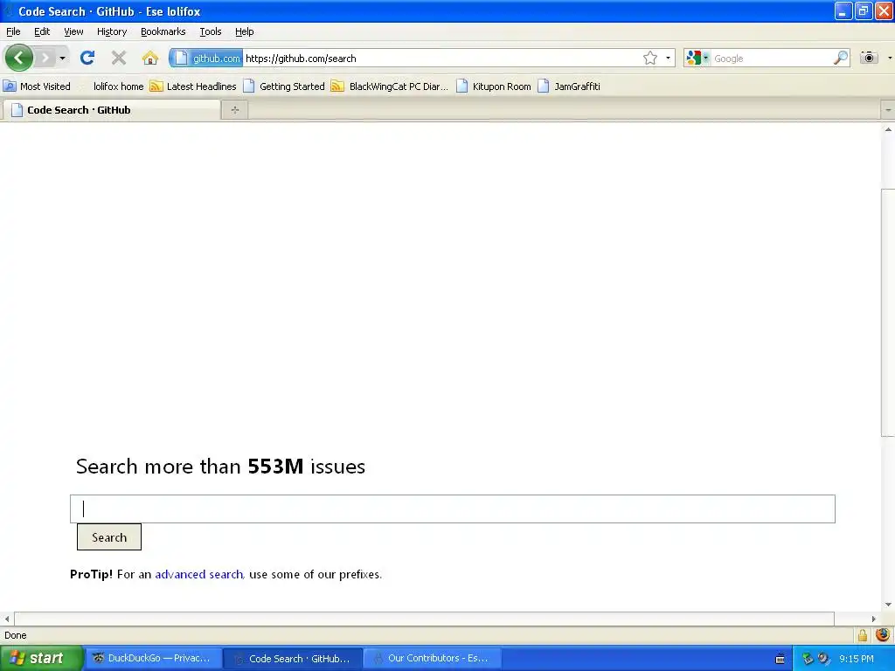Screen dimensions: 895x671
Task: Click the padlock security icon in status bar
Action: (863, 635)
